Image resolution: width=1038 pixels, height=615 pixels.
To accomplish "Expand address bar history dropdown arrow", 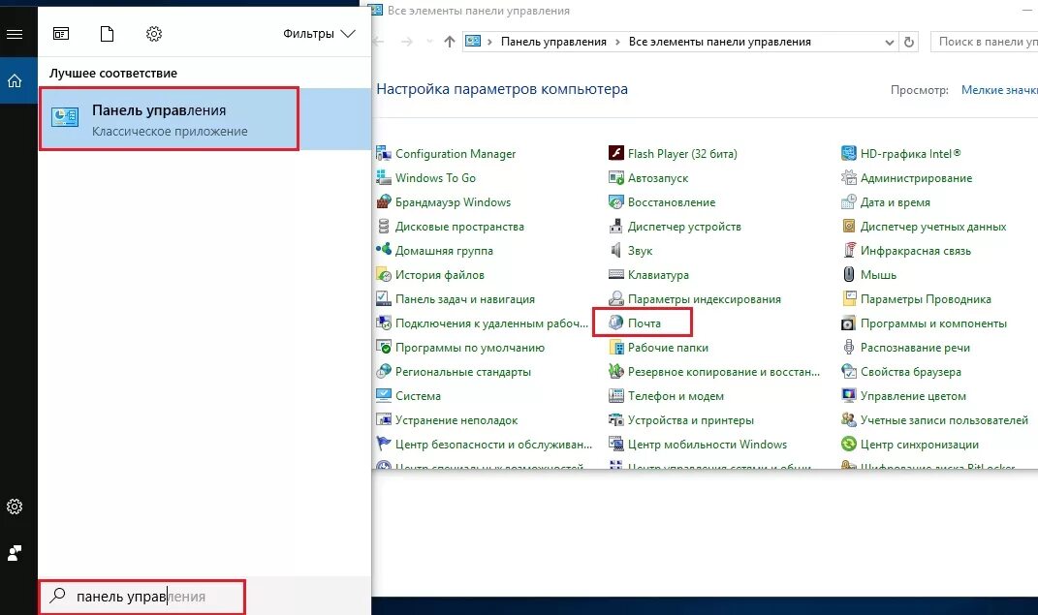I will click(889, 42).
